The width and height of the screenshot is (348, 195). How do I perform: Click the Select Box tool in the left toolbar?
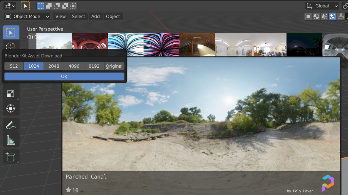(x=11, y=32)
